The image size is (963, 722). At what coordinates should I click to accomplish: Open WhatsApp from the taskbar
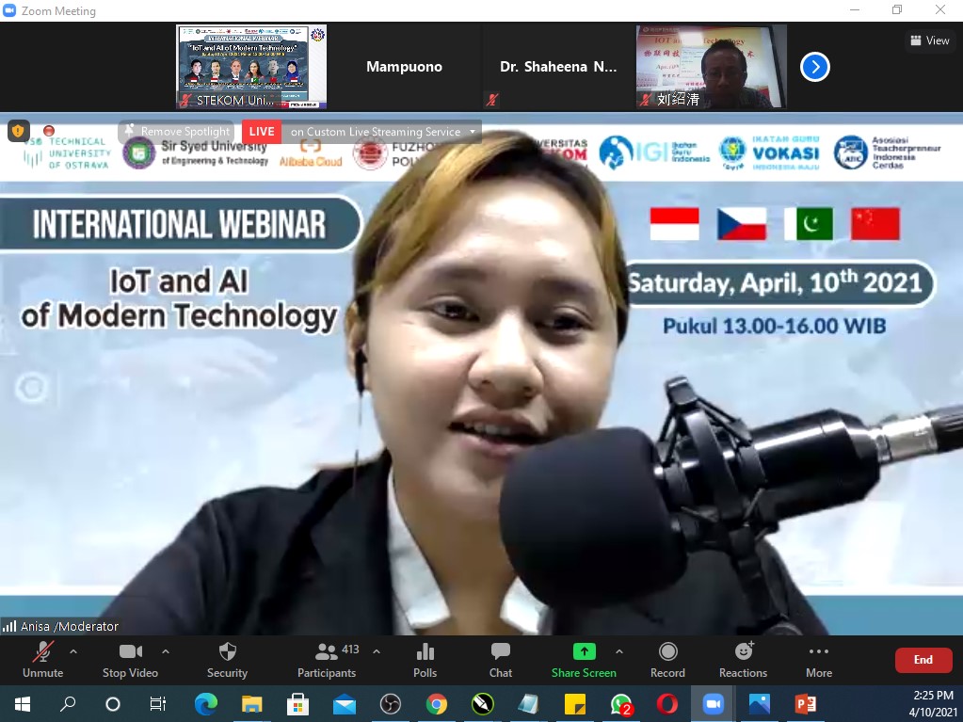621,703
